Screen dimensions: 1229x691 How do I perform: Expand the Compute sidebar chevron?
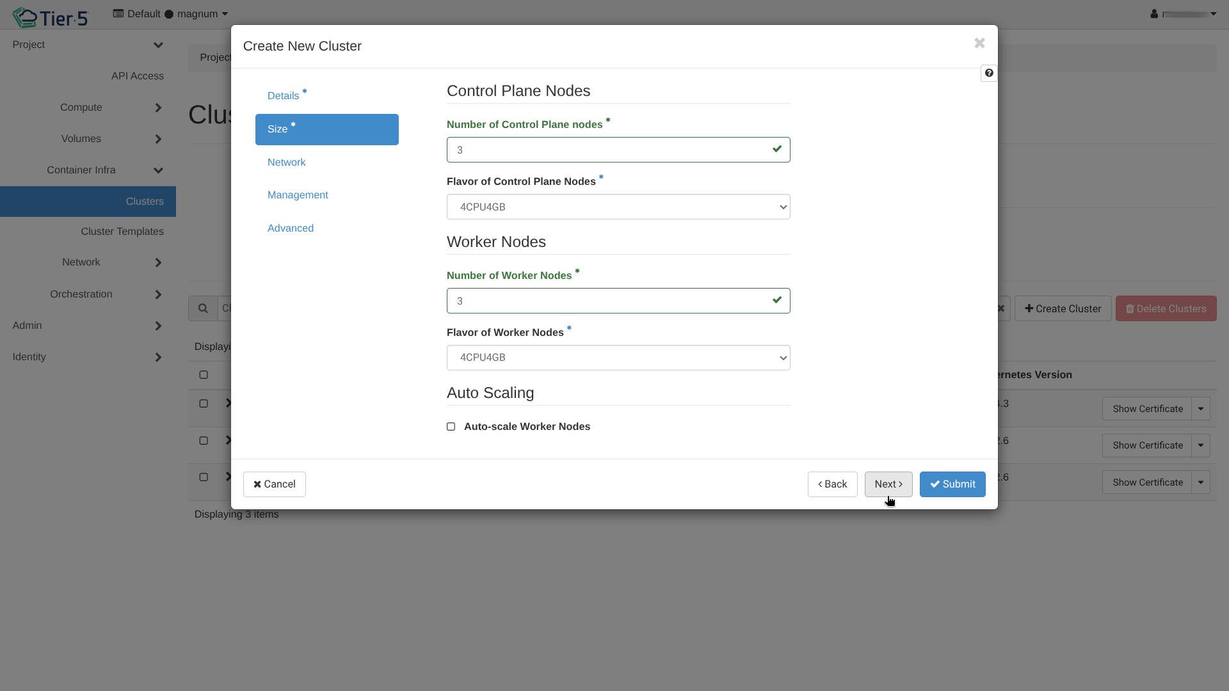pos(158,107)
